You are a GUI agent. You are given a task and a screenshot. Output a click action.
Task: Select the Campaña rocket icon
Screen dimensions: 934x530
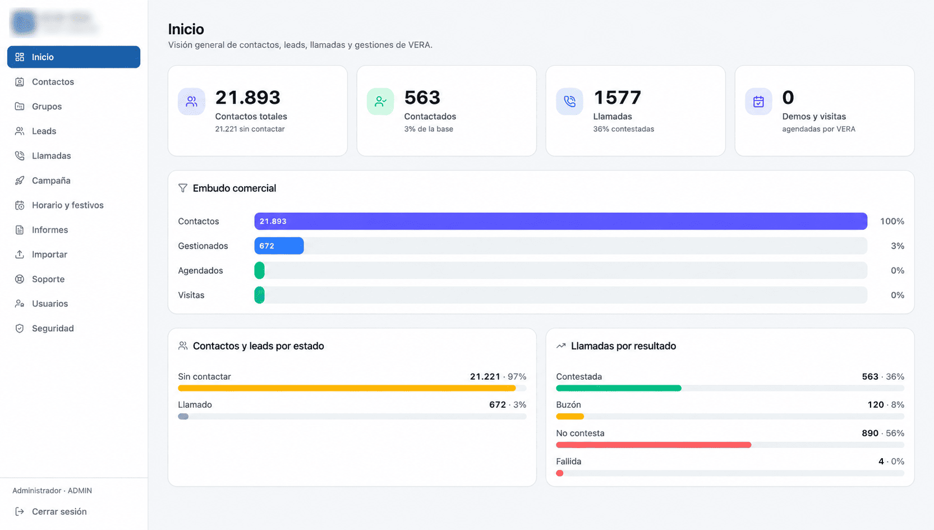[x=20, y=181]
